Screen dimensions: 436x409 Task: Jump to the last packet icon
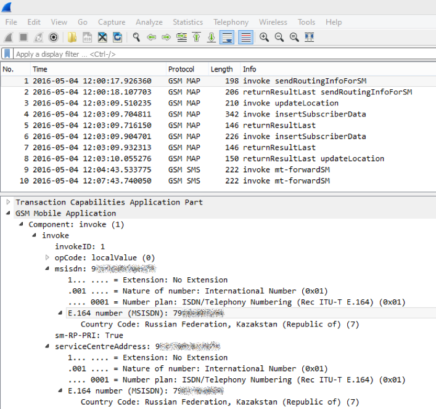(212, 37)
